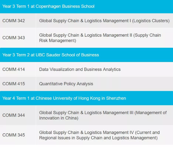This screenshot has height=147, width=173.
Task: Select the COMM 414 code cell
Action: [x=14, y=69]
